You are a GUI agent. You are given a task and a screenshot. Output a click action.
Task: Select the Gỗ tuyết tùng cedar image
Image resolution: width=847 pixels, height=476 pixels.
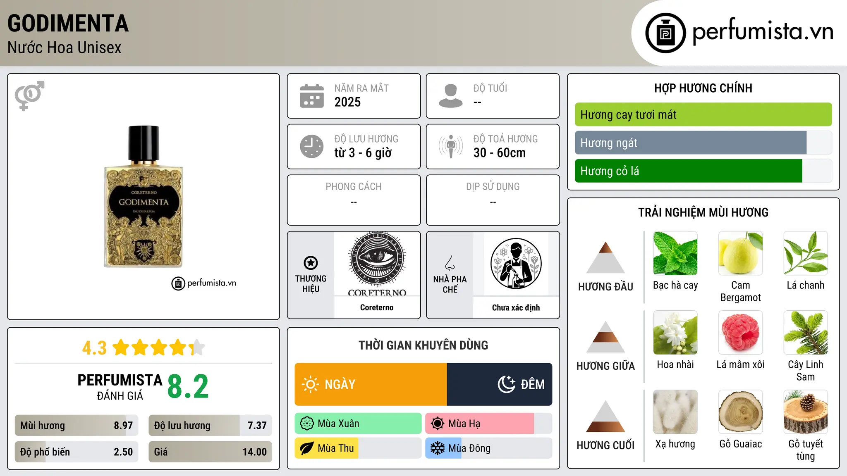[806, 412]
